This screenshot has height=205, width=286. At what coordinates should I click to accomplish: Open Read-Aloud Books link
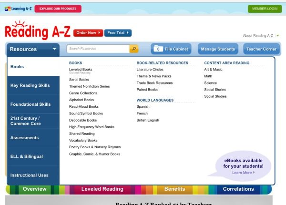pos(84,106)
